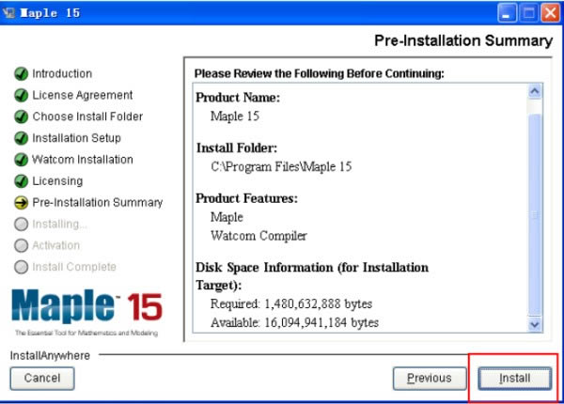Click the 'Disk Space Information' heading

pos(312,276)
